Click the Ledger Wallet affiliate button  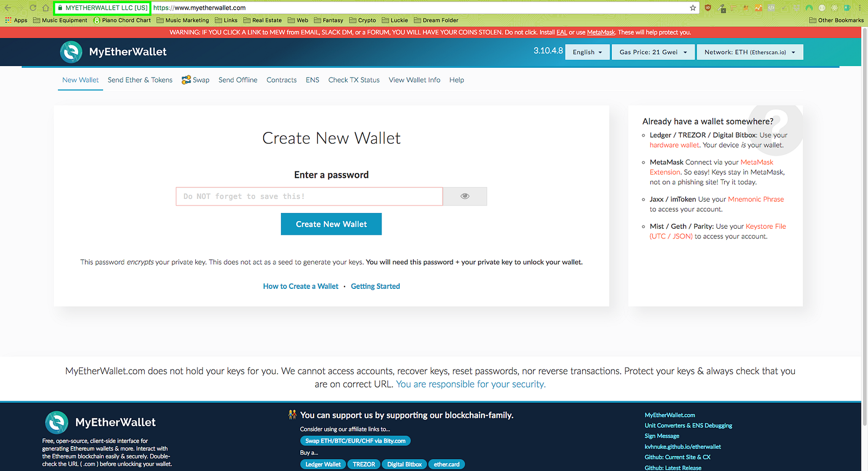point(323,464)
